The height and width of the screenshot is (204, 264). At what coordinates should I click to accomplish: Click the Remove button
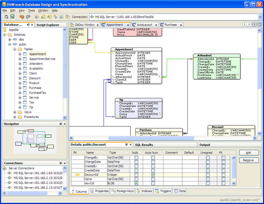[x=248, y=160]
